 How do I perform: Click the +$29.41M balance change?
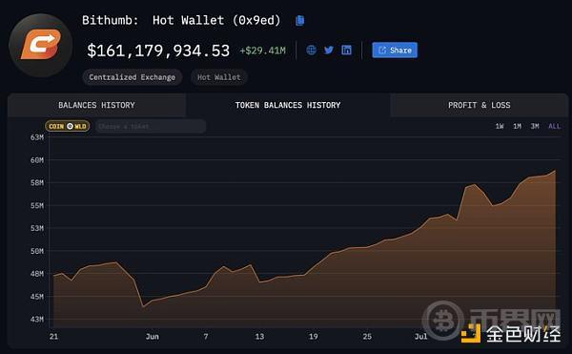pos(263,51)
